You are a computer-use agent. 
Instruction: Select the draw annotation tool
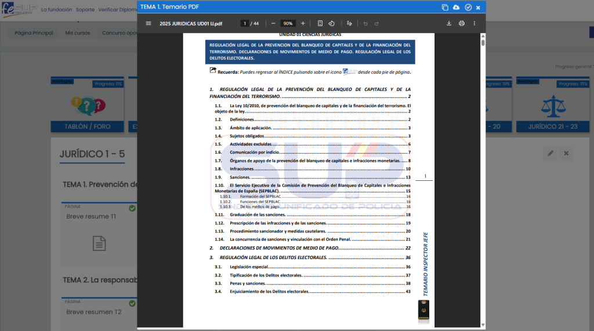[349, 23]
